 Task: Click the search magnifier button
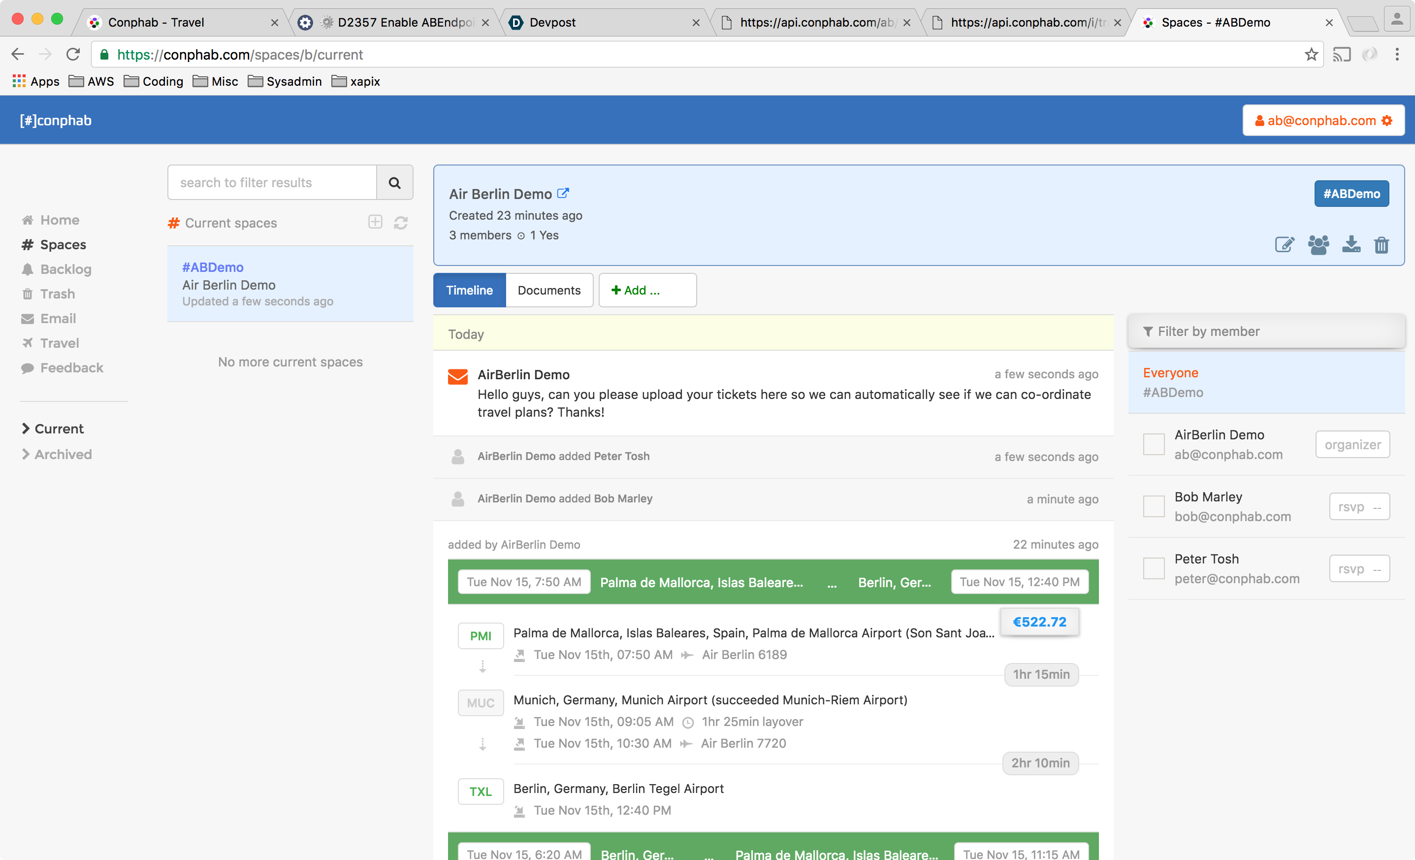[394, 183]
